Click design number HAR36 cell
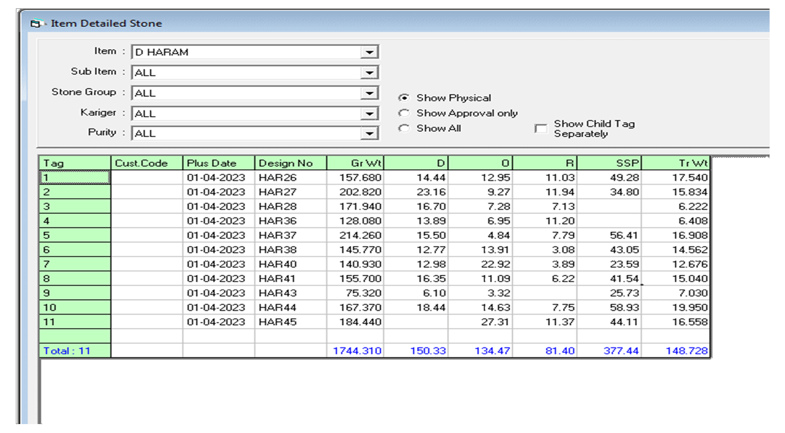Viewport: 785px width, 433px height. coord(291,221)
